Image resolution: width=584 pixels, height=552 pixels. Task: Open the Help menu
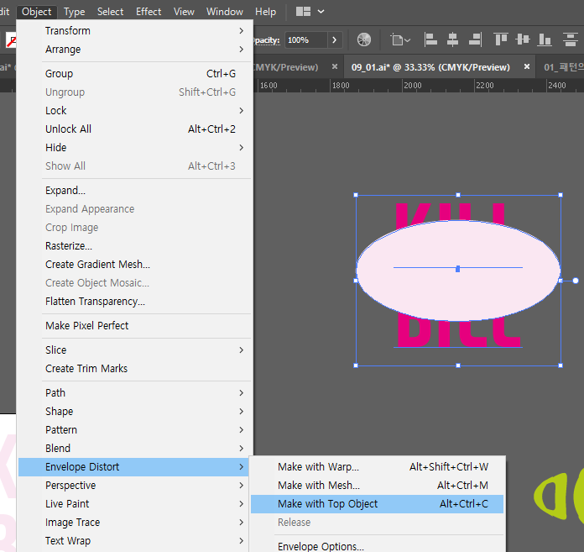coord(265,12)
